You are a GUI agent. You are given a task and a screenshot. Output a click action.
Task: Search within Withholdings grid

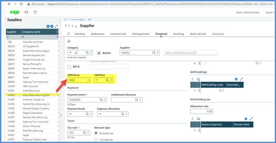coord(198,79)
